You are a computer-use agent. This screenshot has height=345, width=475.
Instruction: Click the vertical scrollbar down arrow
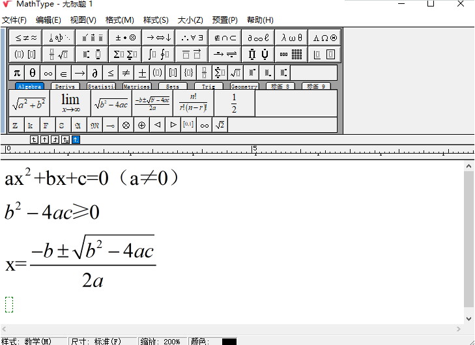point(468,319)
